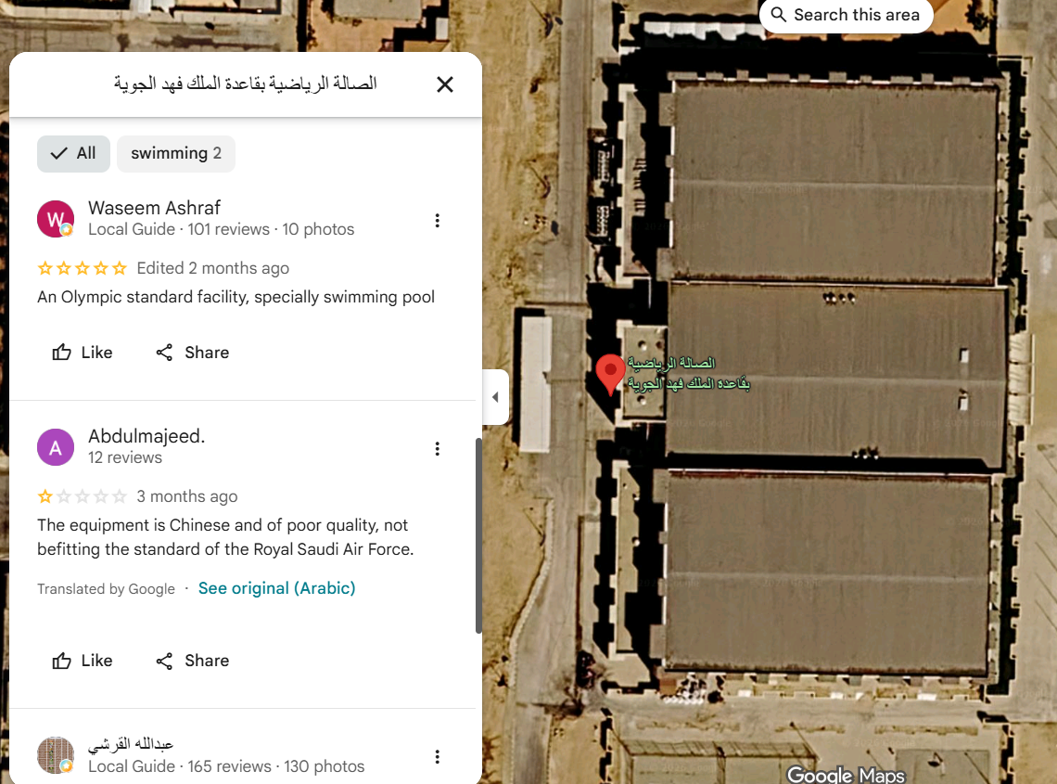This screenshot has height=784, width=1057.
Task: Share Waseem Ashraf's review
Action: click(x=193, y=353)
